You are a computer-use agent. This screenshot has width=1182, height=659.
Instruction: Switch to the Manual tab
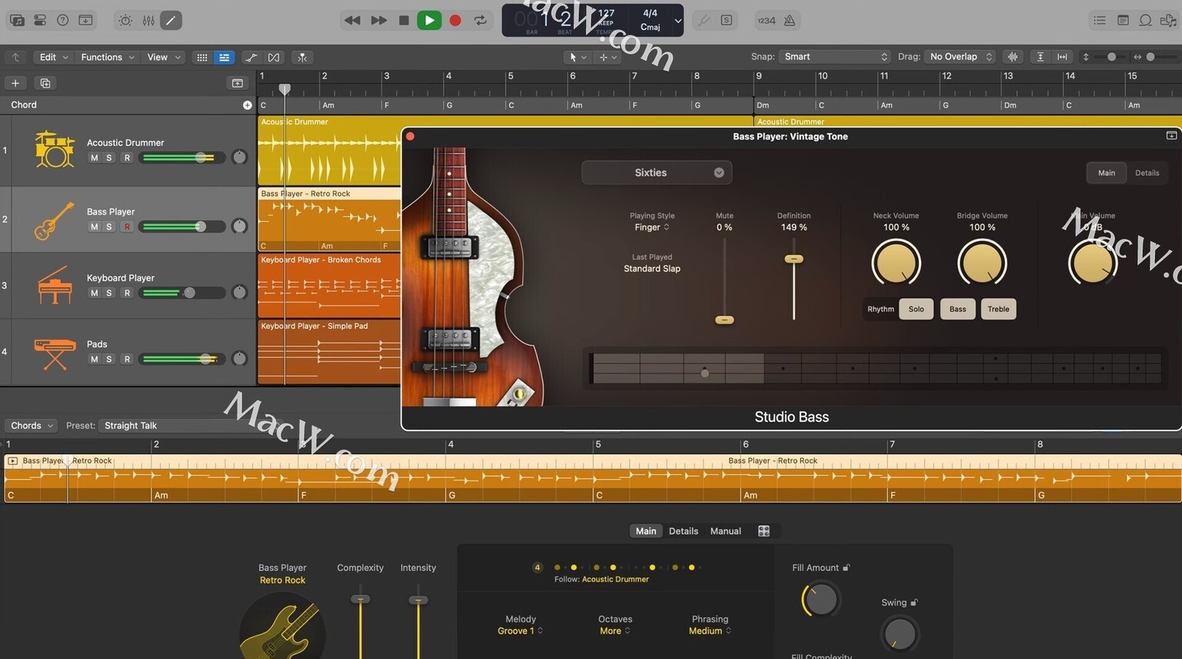tap(726, 531)
